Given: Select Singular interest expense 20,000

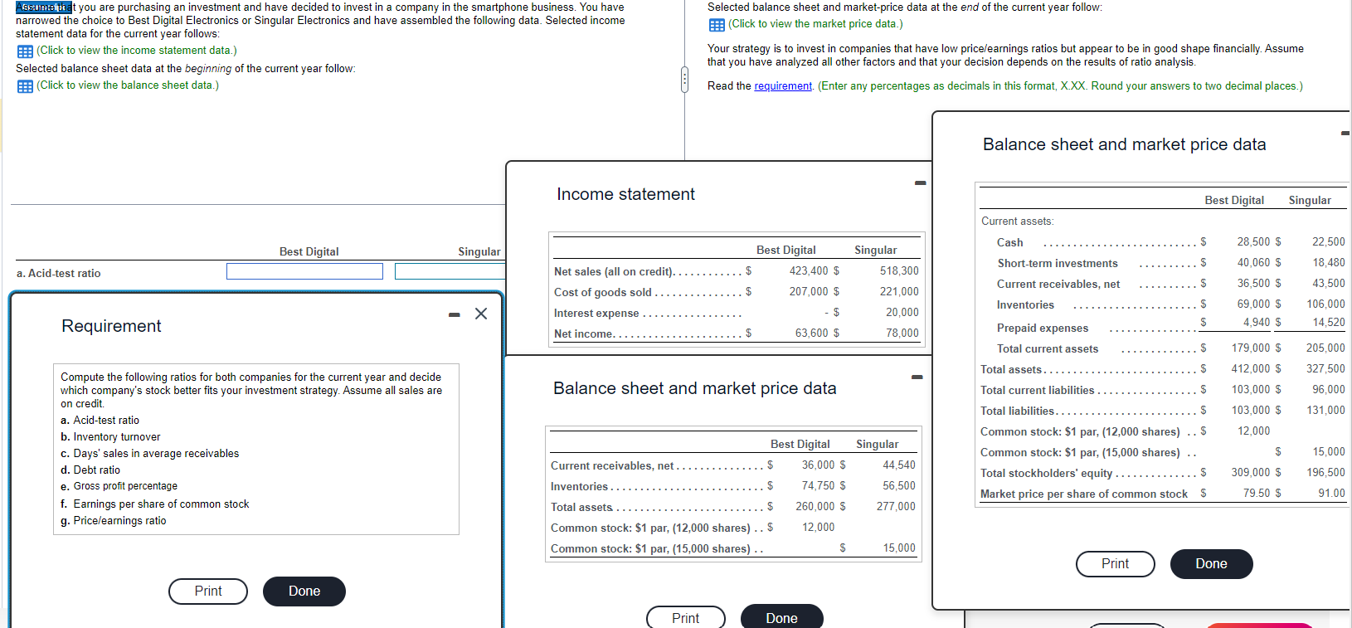Looking at the screenshot, I should [x=902, y=313].
